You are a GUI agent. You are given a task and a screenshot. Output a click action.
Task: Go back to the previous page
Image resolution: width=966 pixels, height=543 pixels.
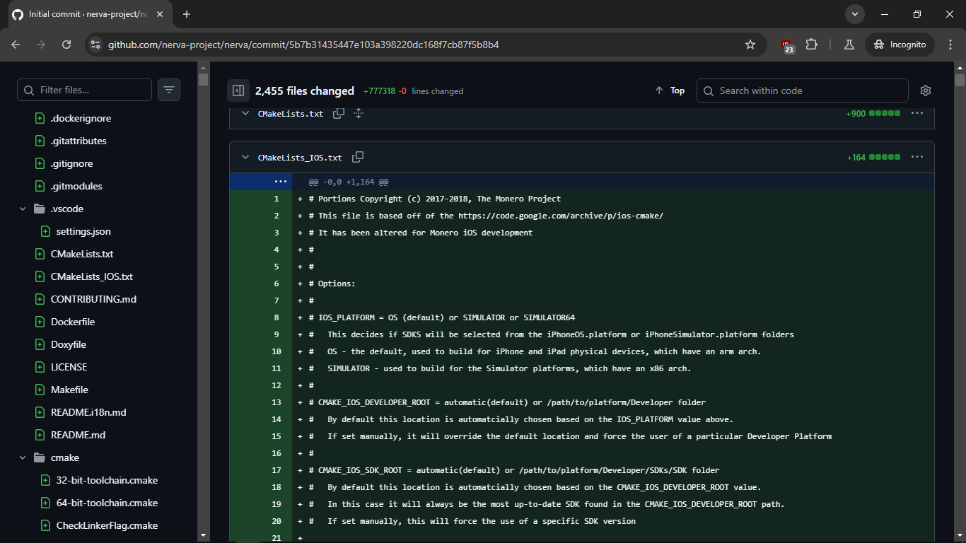pyautogui.click(x=16, y=45)
